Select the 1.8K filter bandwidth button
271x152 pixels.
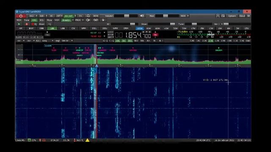192,41
